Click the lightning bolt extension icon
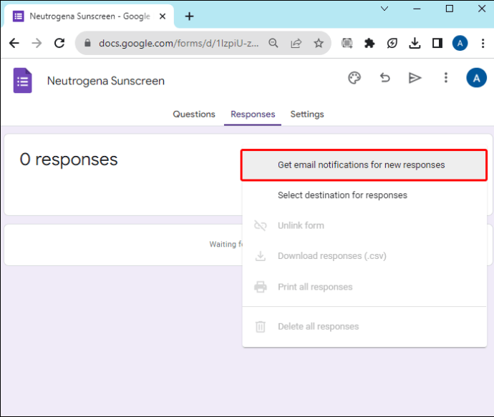 392,43
